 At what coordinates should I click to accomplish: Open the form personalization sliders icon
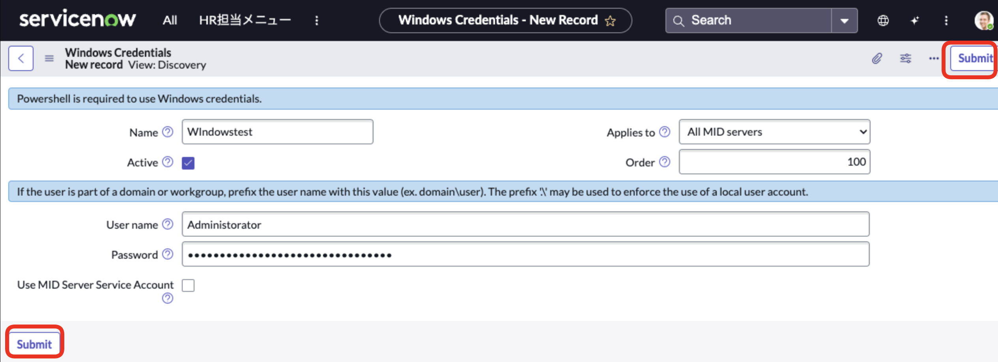pyautogui.click(x=906, y=58)
